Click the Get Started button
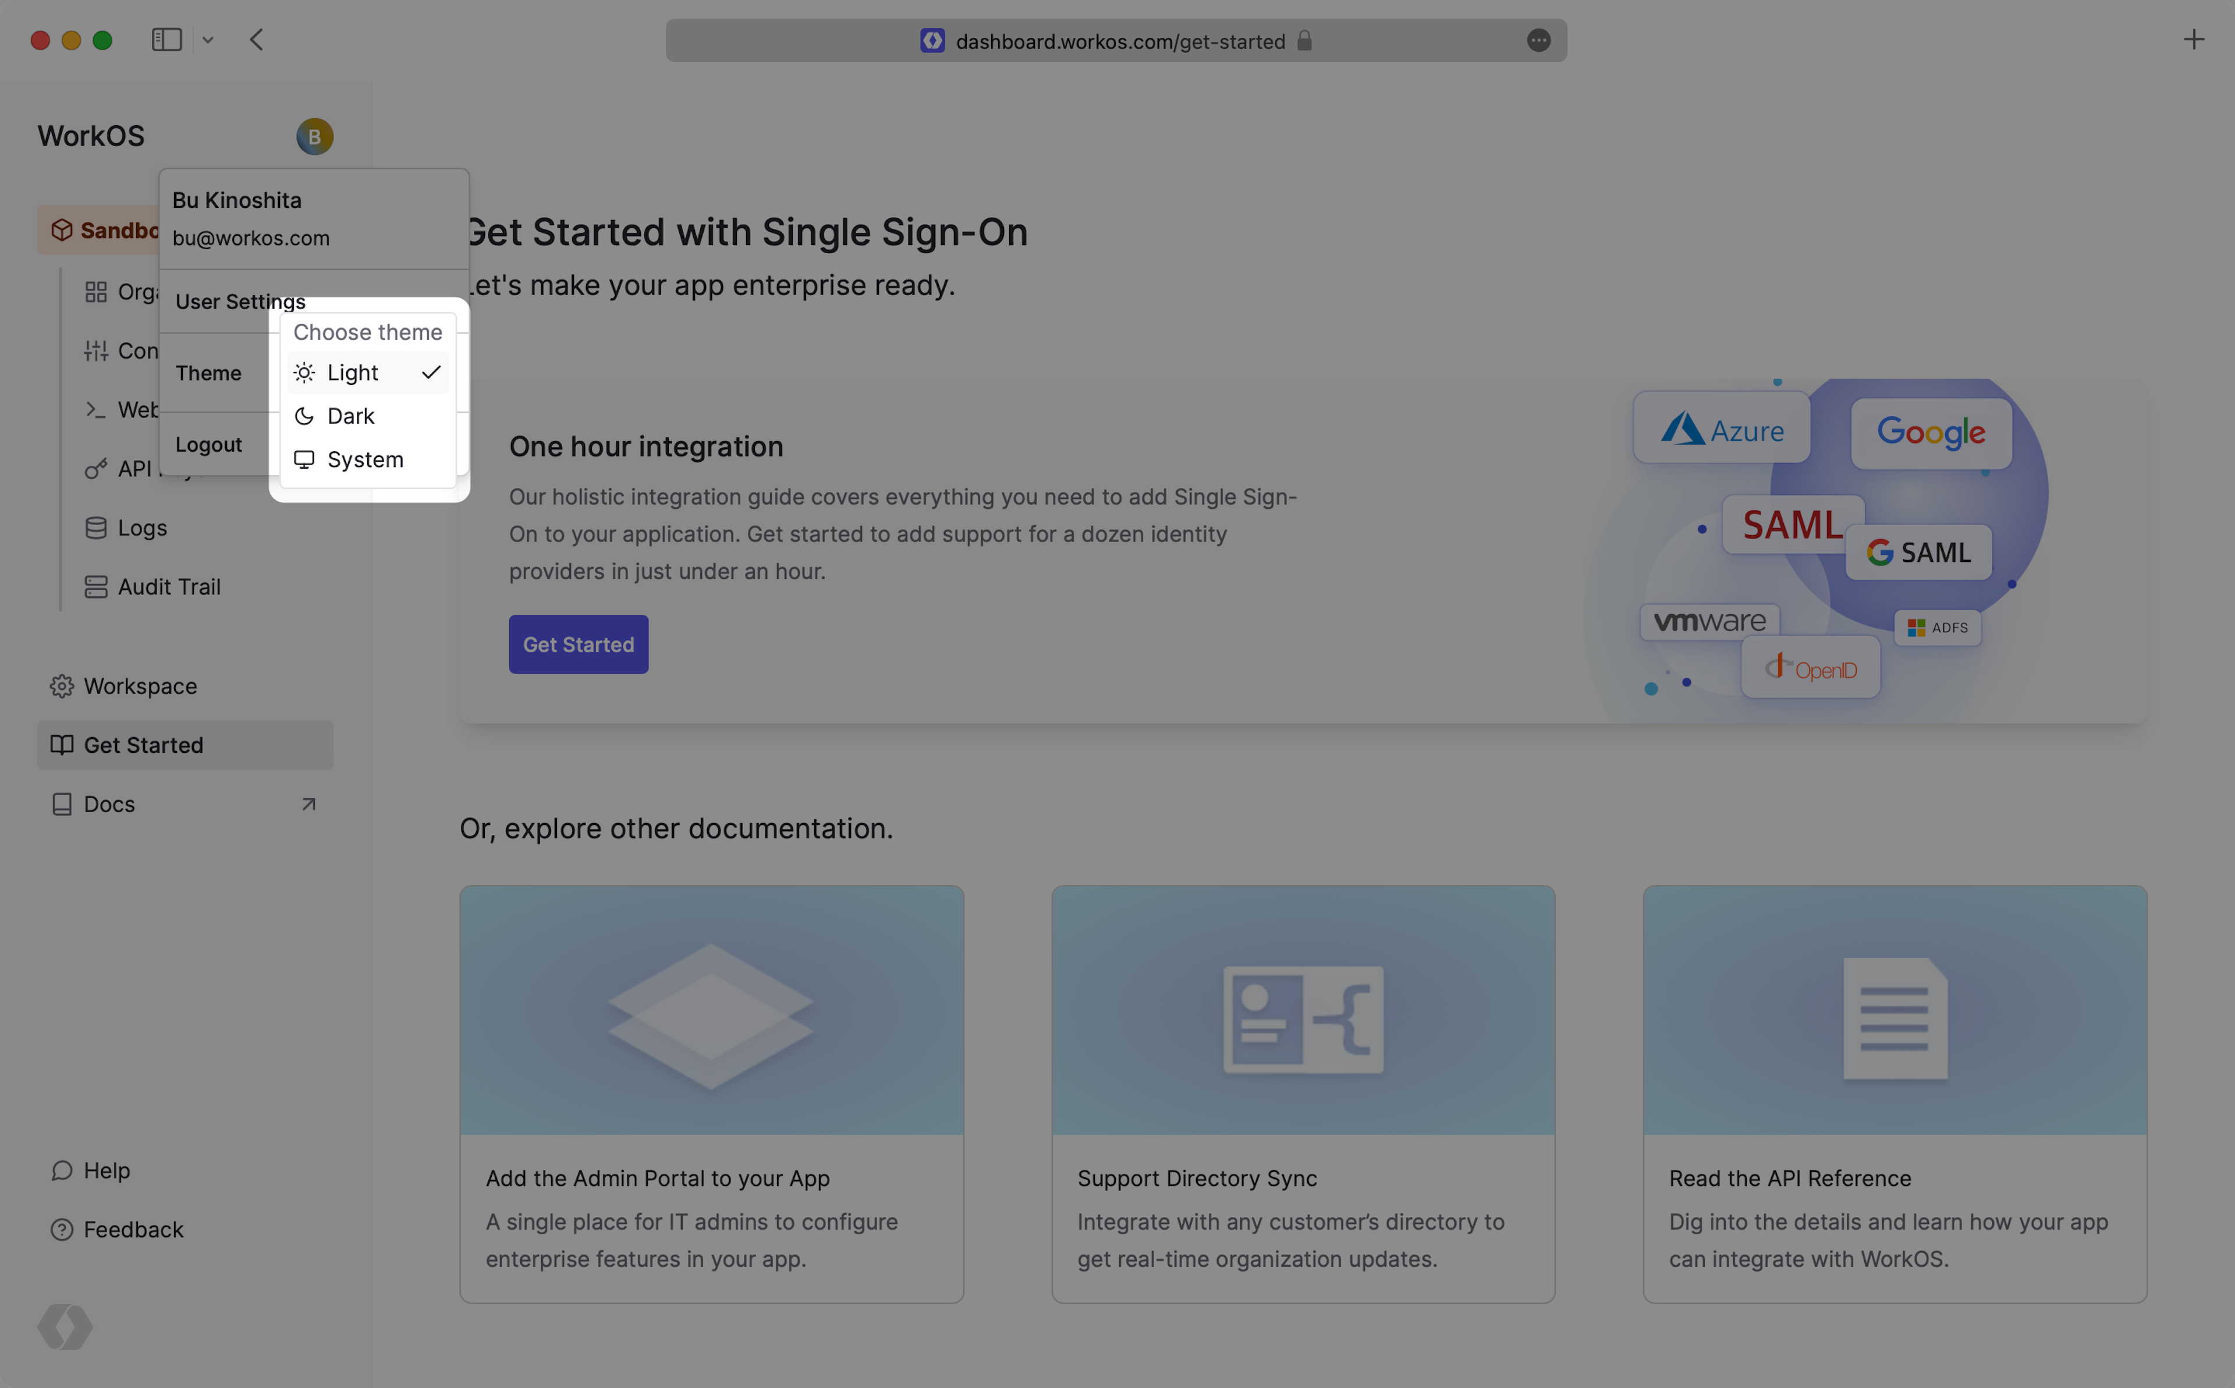Screen dimensions: 2235x1388 point(578,645)
